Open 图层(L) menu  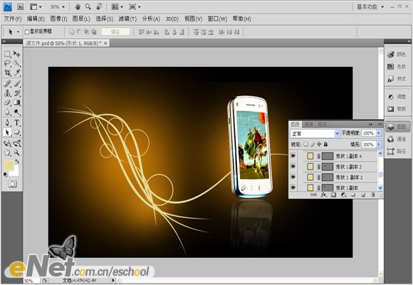(81, 19)
